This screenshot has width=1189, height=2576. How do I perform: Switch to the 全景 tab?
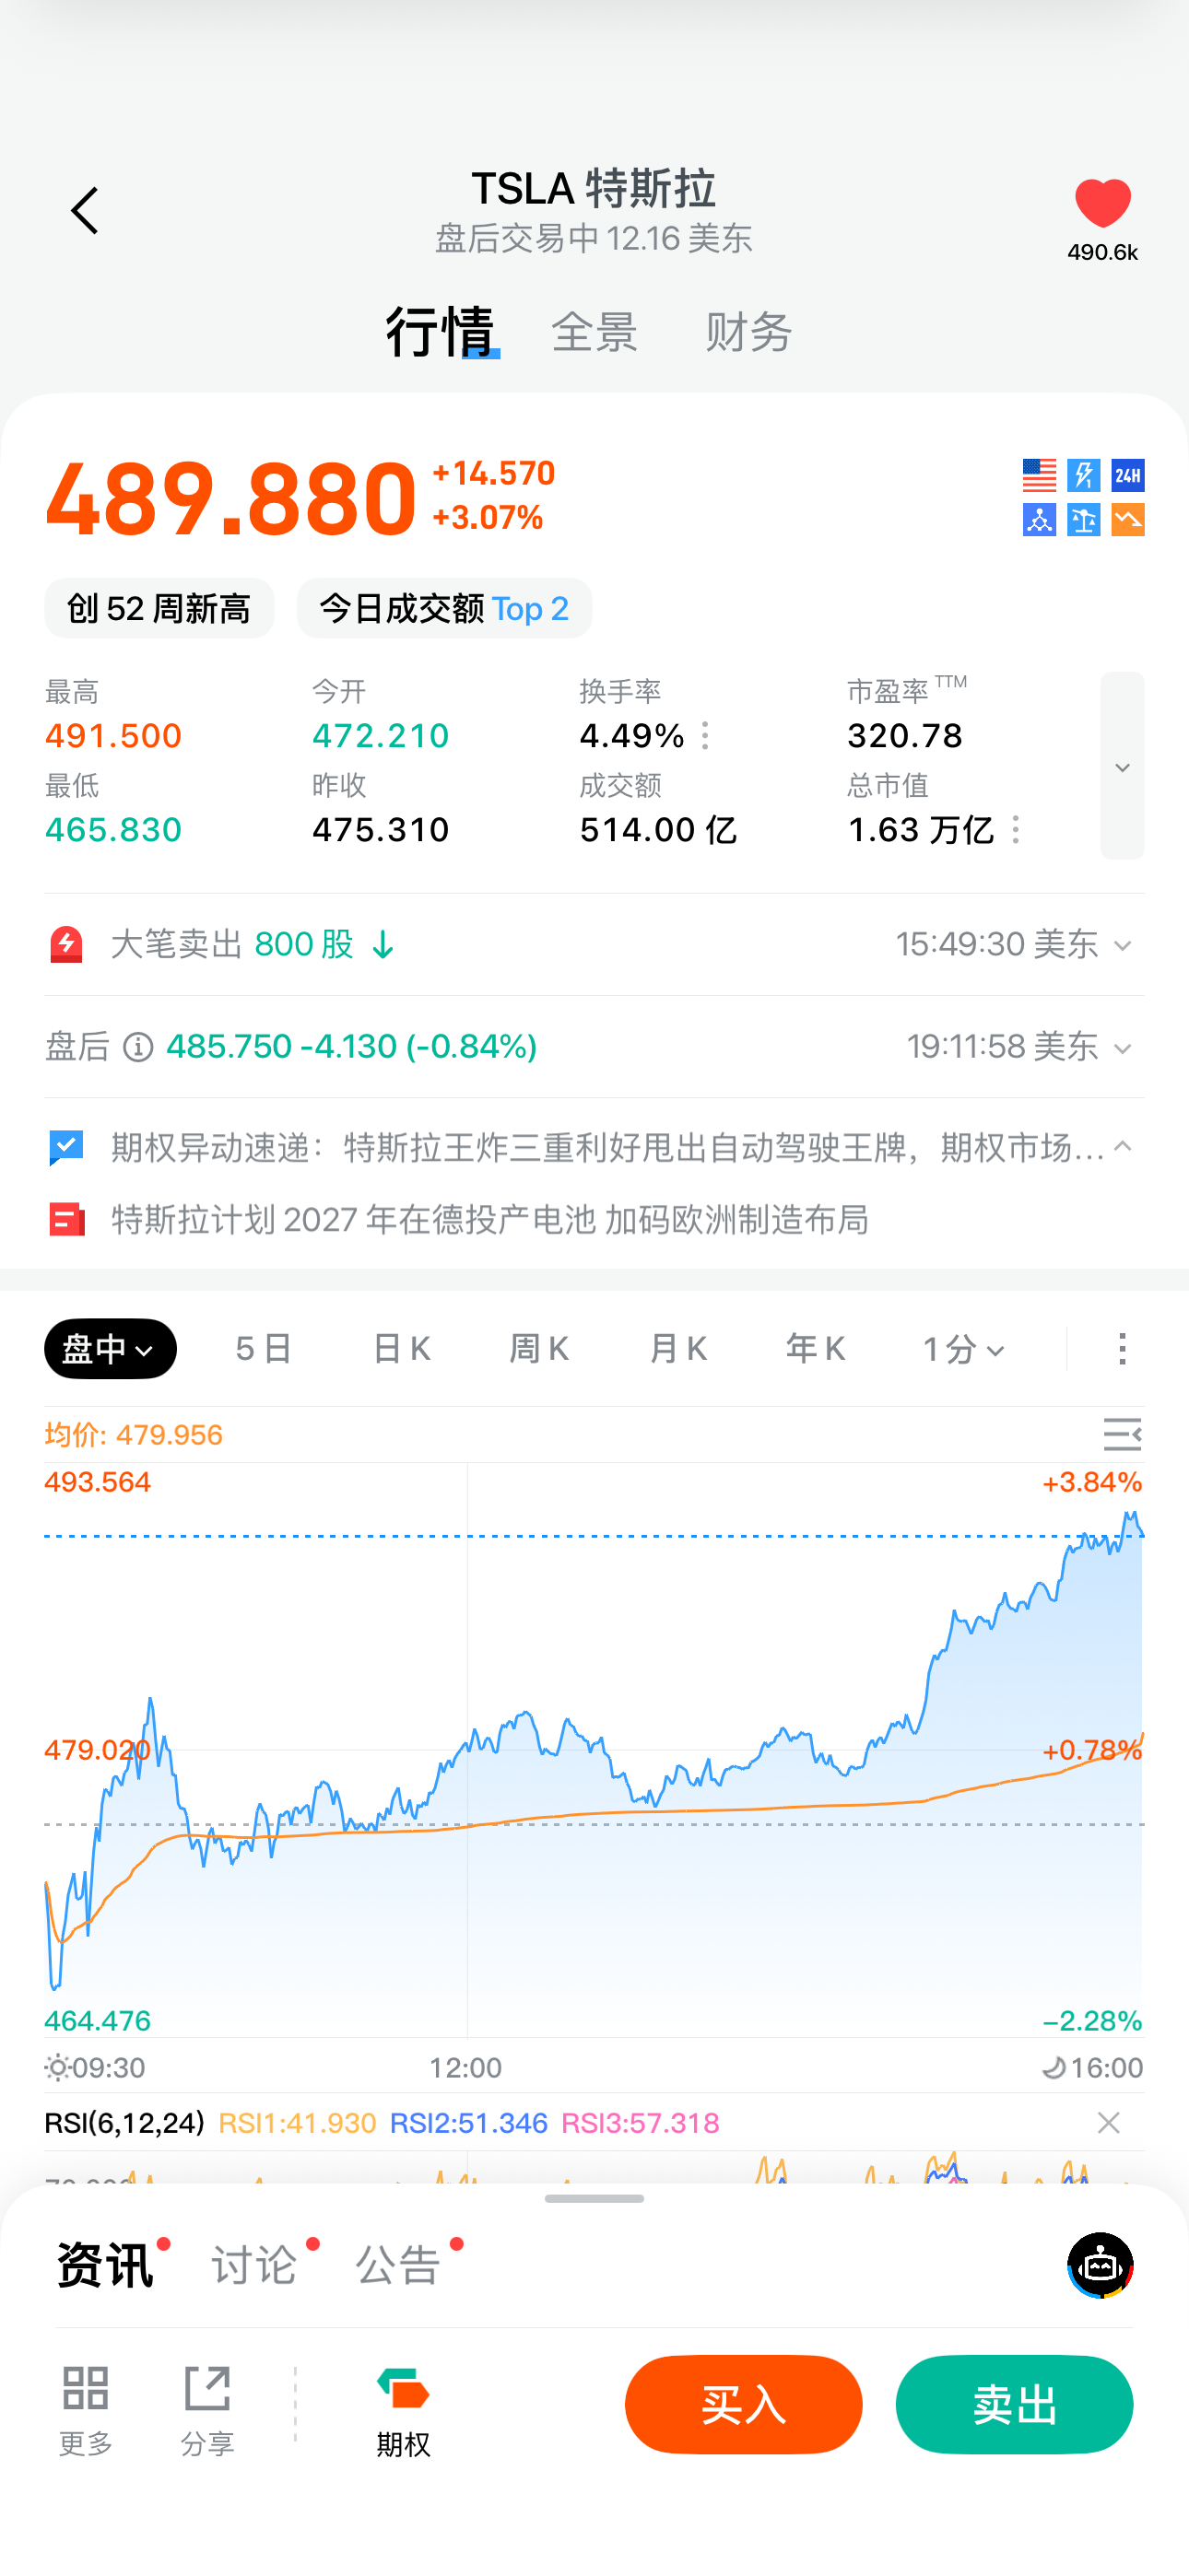click(x=594, y=332)
